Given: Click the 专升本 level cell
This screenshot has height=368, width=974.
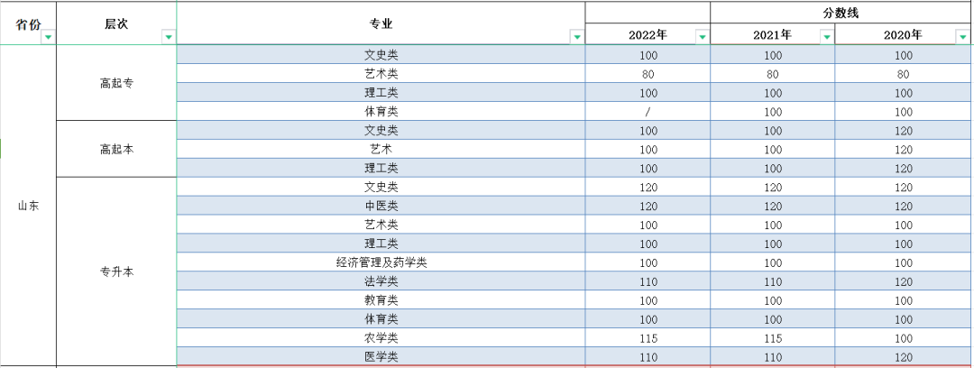Looking at the screenshot, I should pos(116,271).
